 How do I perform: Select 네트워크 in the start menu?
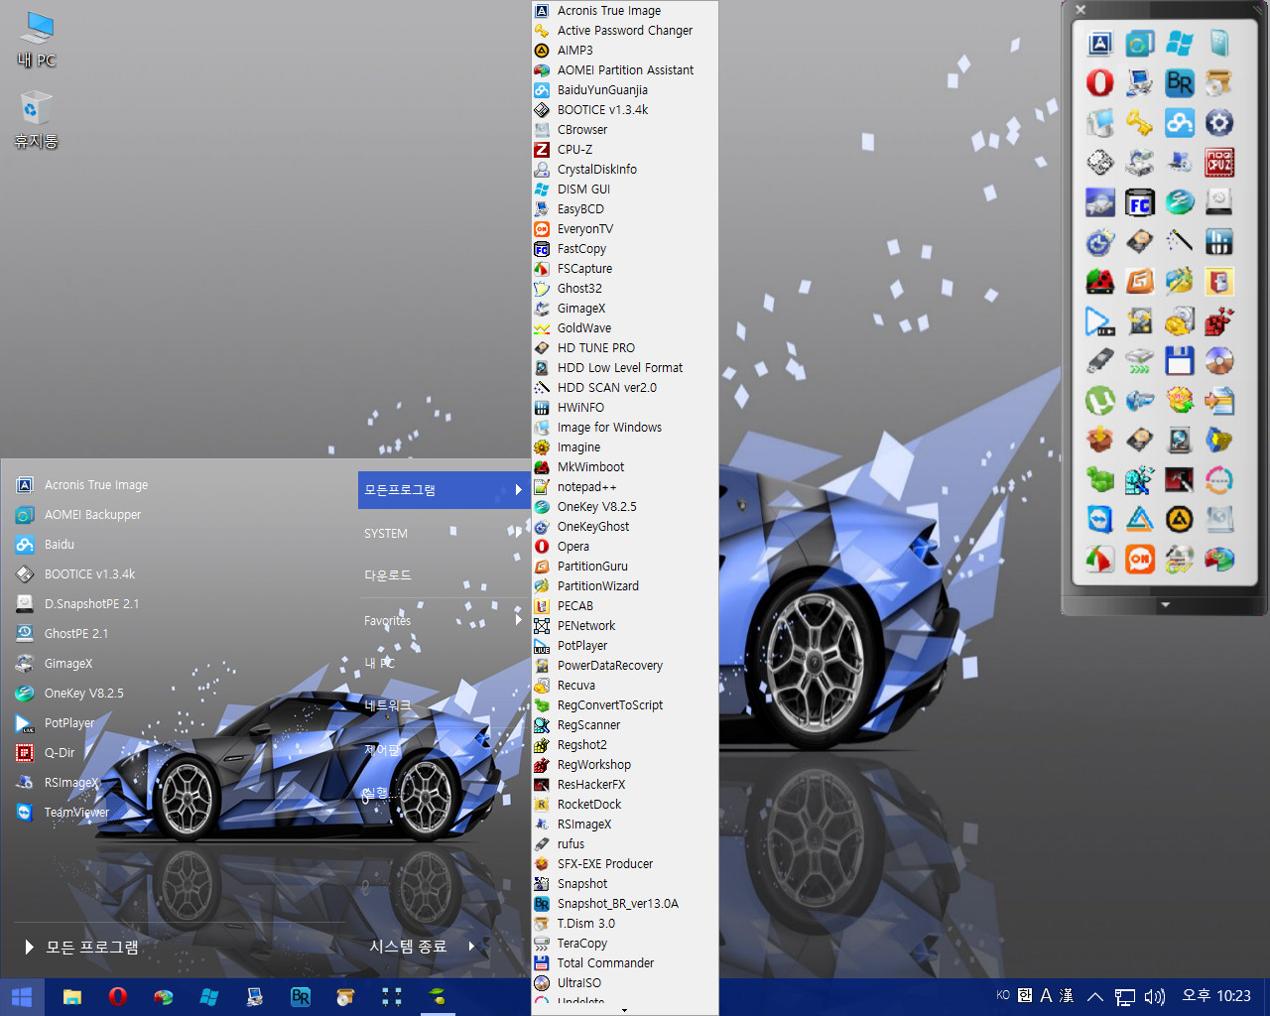(388, 705)
